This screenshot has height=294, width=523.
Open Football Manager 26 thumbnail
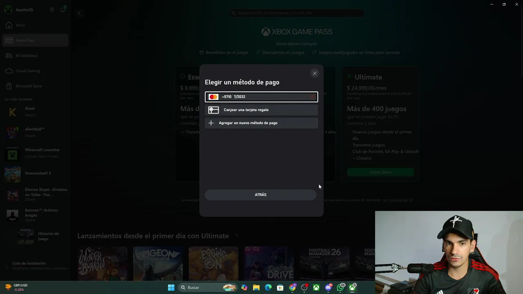click(x=324, y=263)
